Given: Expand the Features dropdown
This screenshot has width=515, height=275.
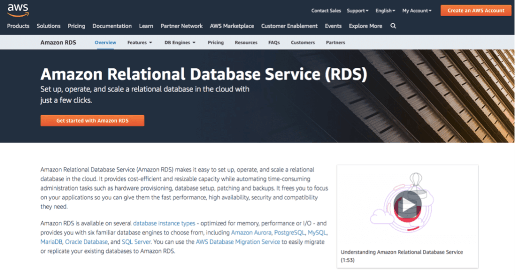Looking at the screenshot, I should 140,43.
